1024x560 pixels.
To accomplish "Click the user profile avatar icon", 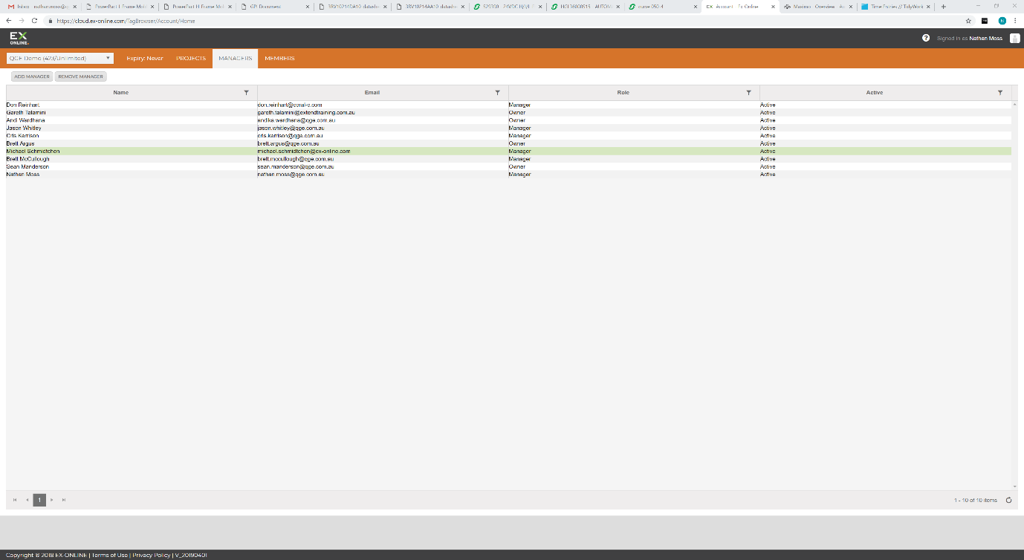I will [x=1014, y=38].
